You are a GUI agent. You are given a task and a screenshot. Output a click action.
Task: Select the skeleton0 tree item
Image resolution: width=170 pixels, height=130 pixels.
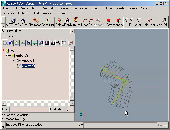28,66
